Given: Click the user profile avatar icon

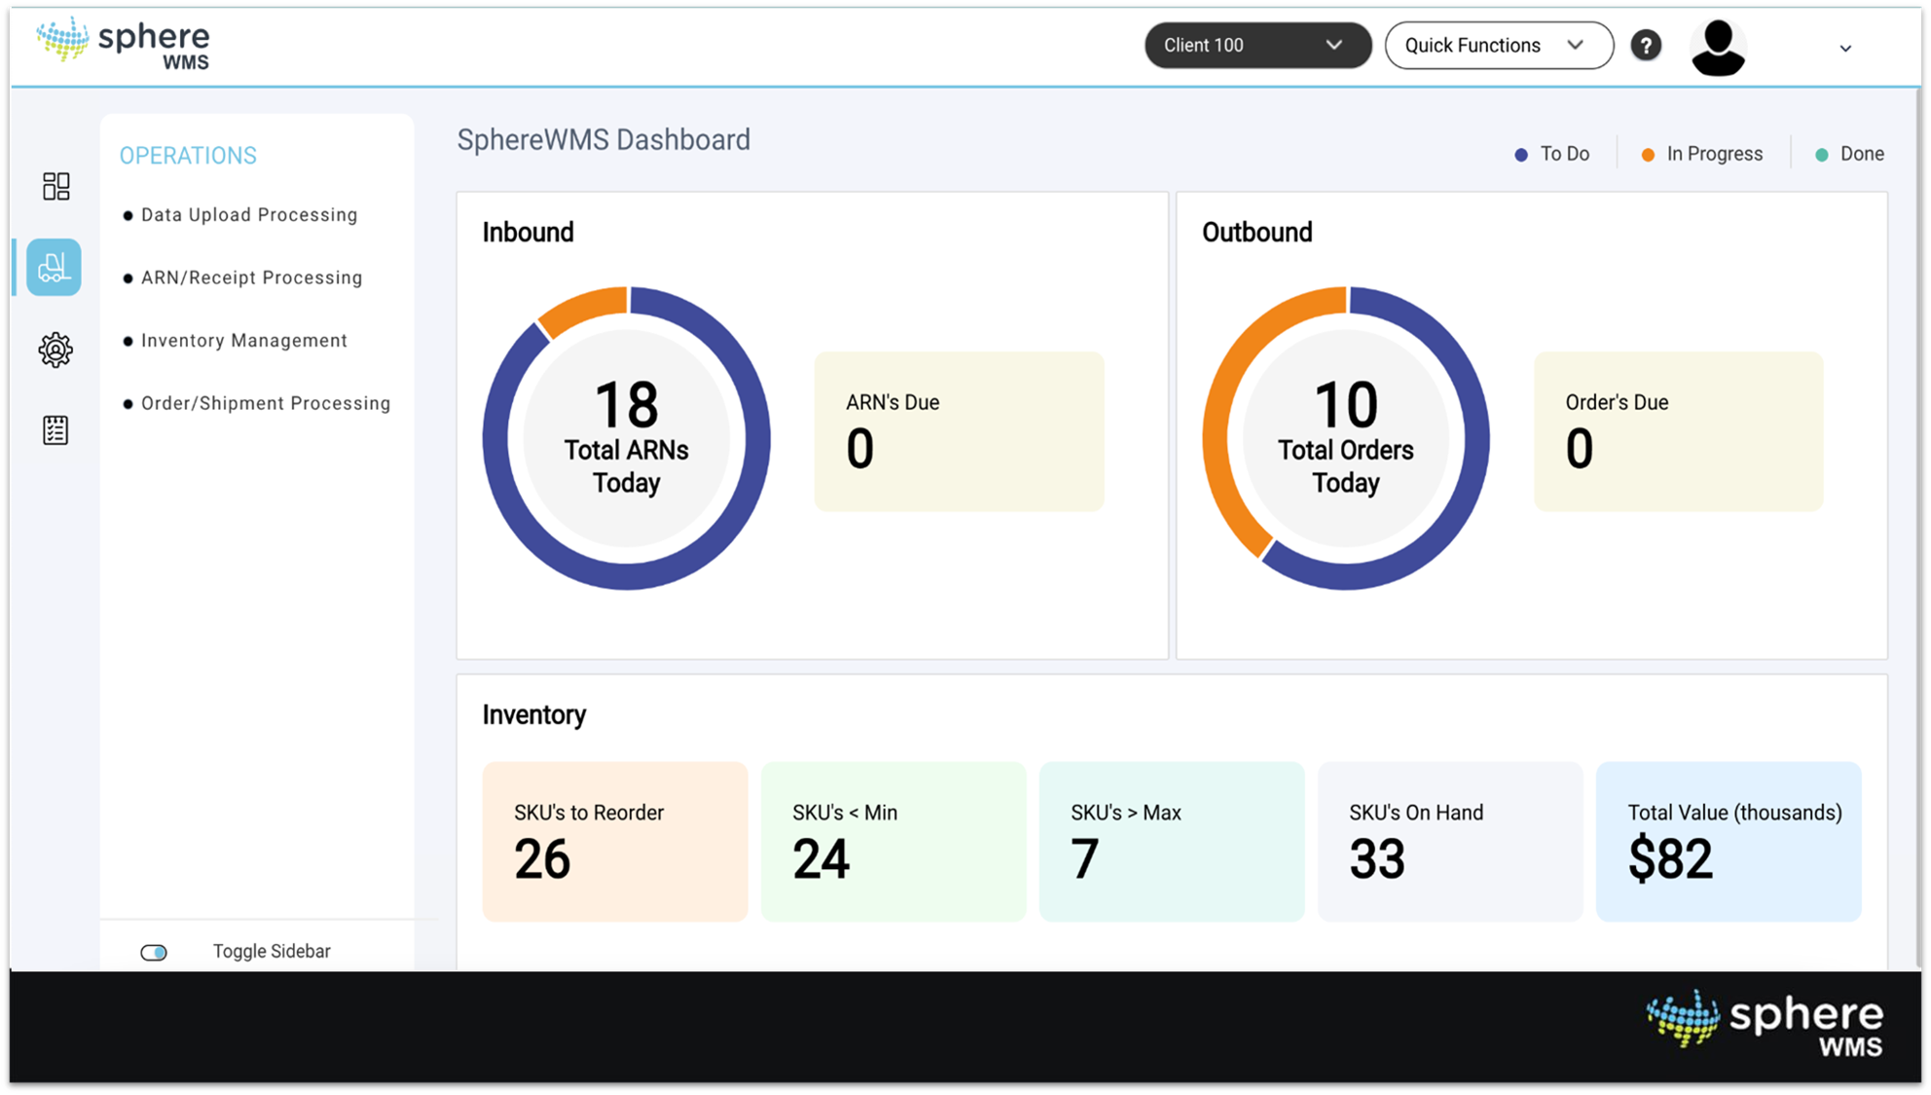Looking at the screenshot, I should click(1719, 45).
